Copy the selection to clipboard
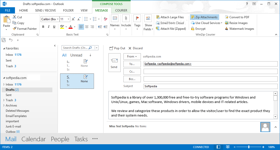 point(18,23)
